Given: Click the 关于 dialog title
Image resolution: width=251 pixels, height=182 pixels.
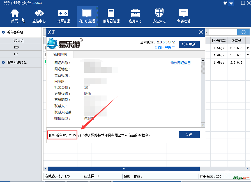Looking at the screenshot, I should (x=51, y=32).
